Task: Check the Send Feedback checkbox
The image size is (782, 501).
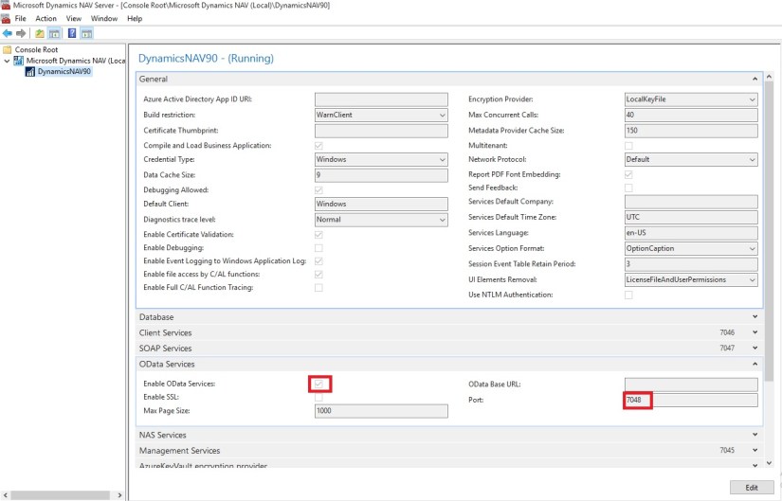Action: point(628,188)
